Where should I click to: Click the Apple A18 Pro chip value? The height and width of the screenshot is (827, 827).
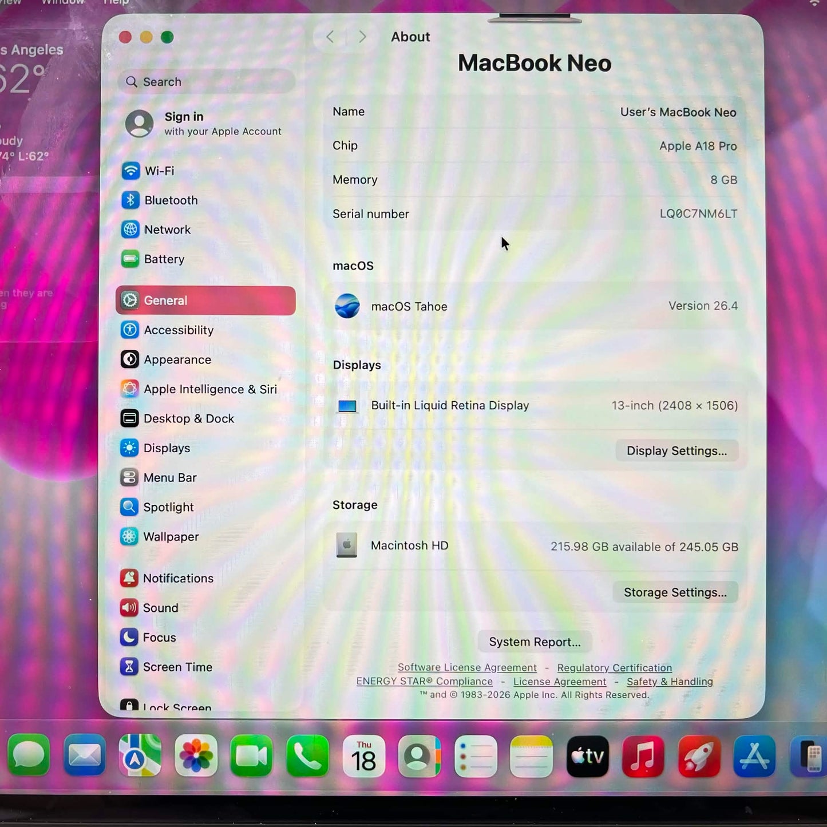tap(698, 146)
